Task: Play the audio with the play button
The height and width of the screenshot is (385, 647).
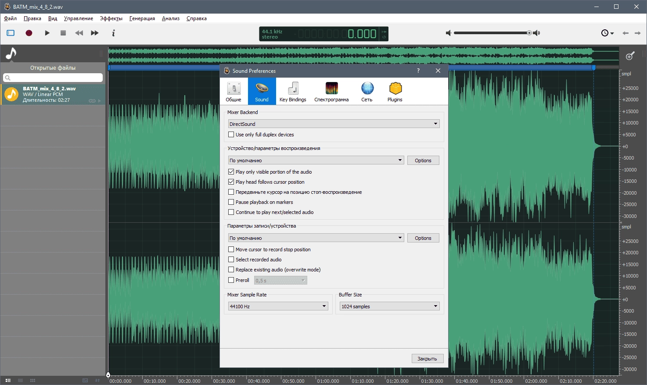Action: point(47,33)
